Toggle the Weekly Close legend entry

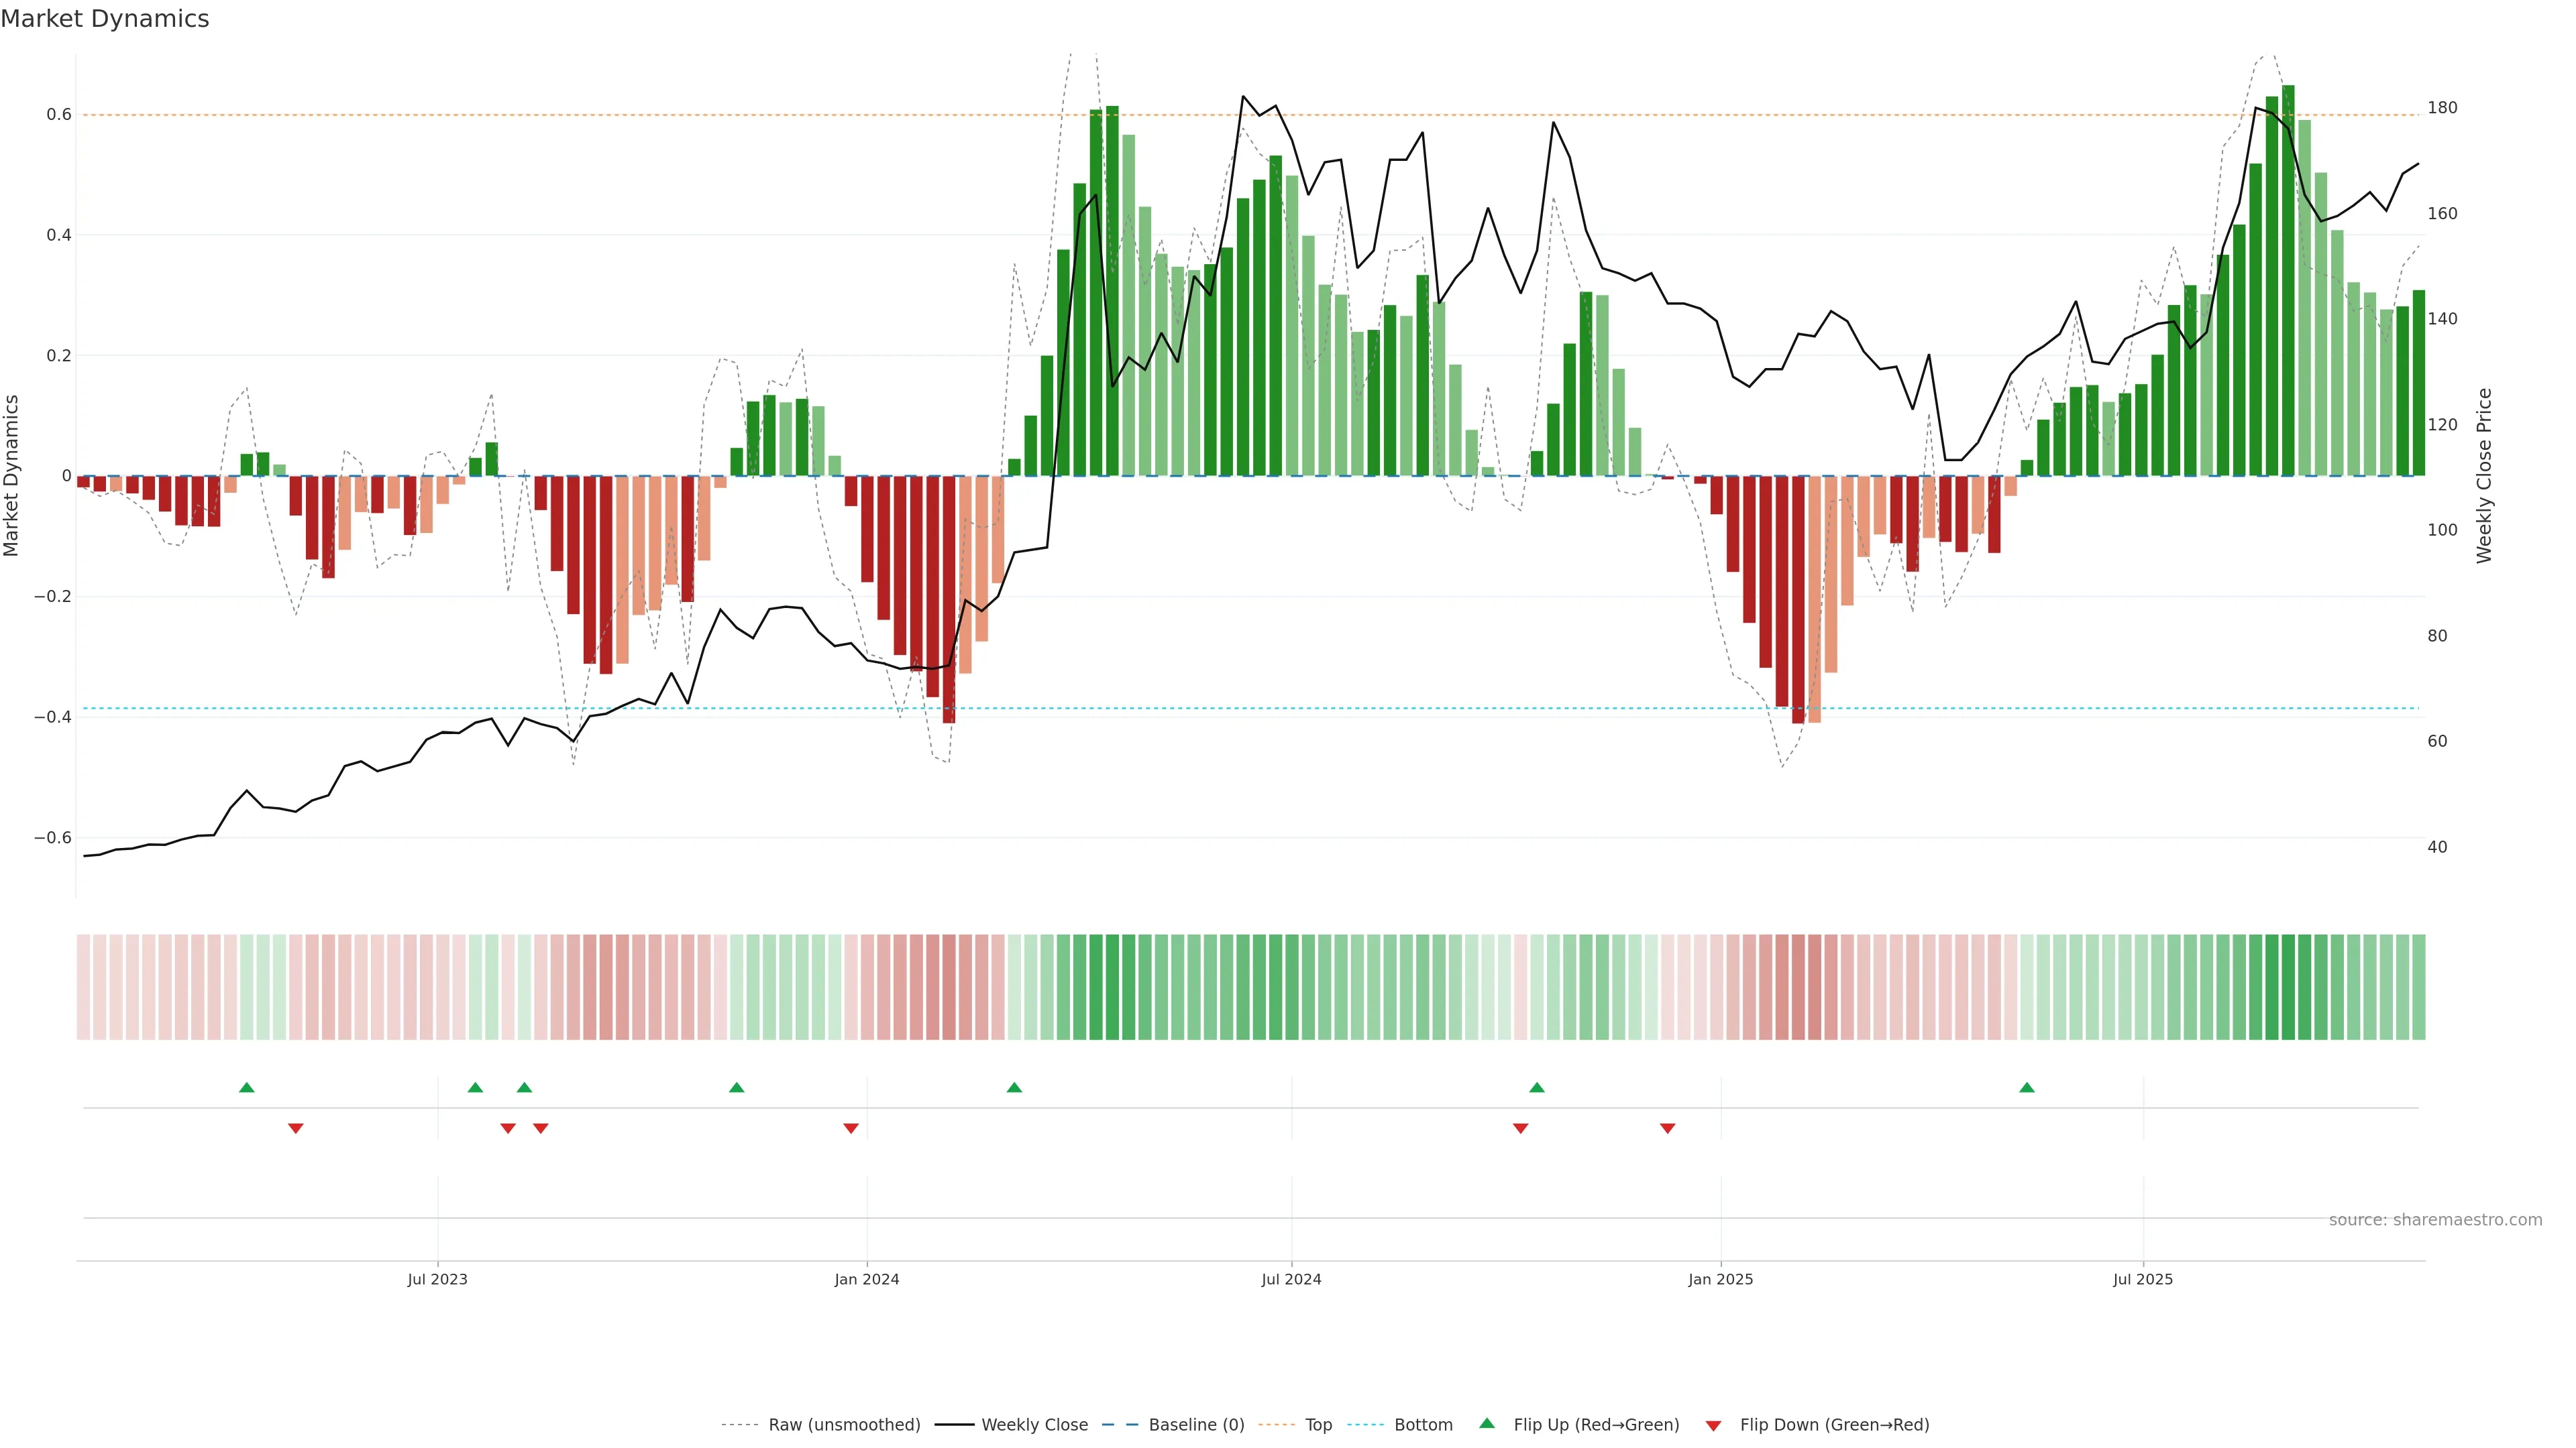[x=1034, y=1425]
